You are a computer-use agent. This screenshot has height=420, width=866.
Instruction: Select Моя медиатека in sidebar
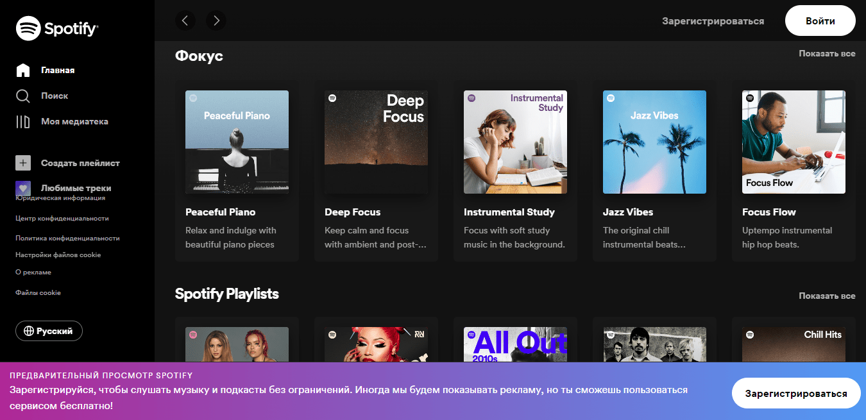(74, 122)
